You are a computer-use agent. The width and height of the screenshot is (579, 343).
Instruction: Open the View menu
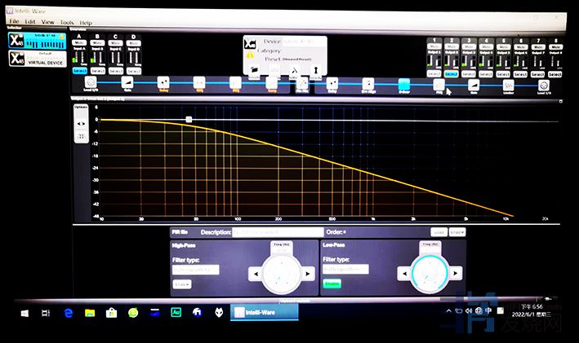(48, 22)
